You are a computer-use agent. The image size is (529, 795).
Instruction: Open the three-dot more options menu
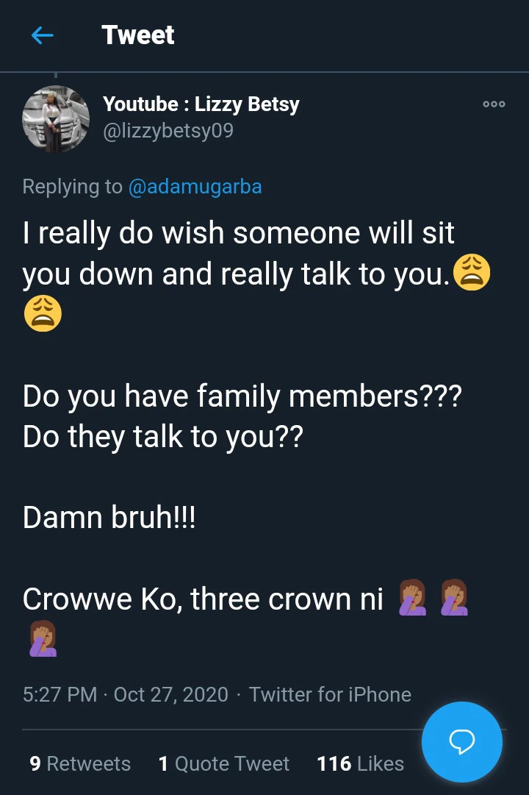[494, 104]
